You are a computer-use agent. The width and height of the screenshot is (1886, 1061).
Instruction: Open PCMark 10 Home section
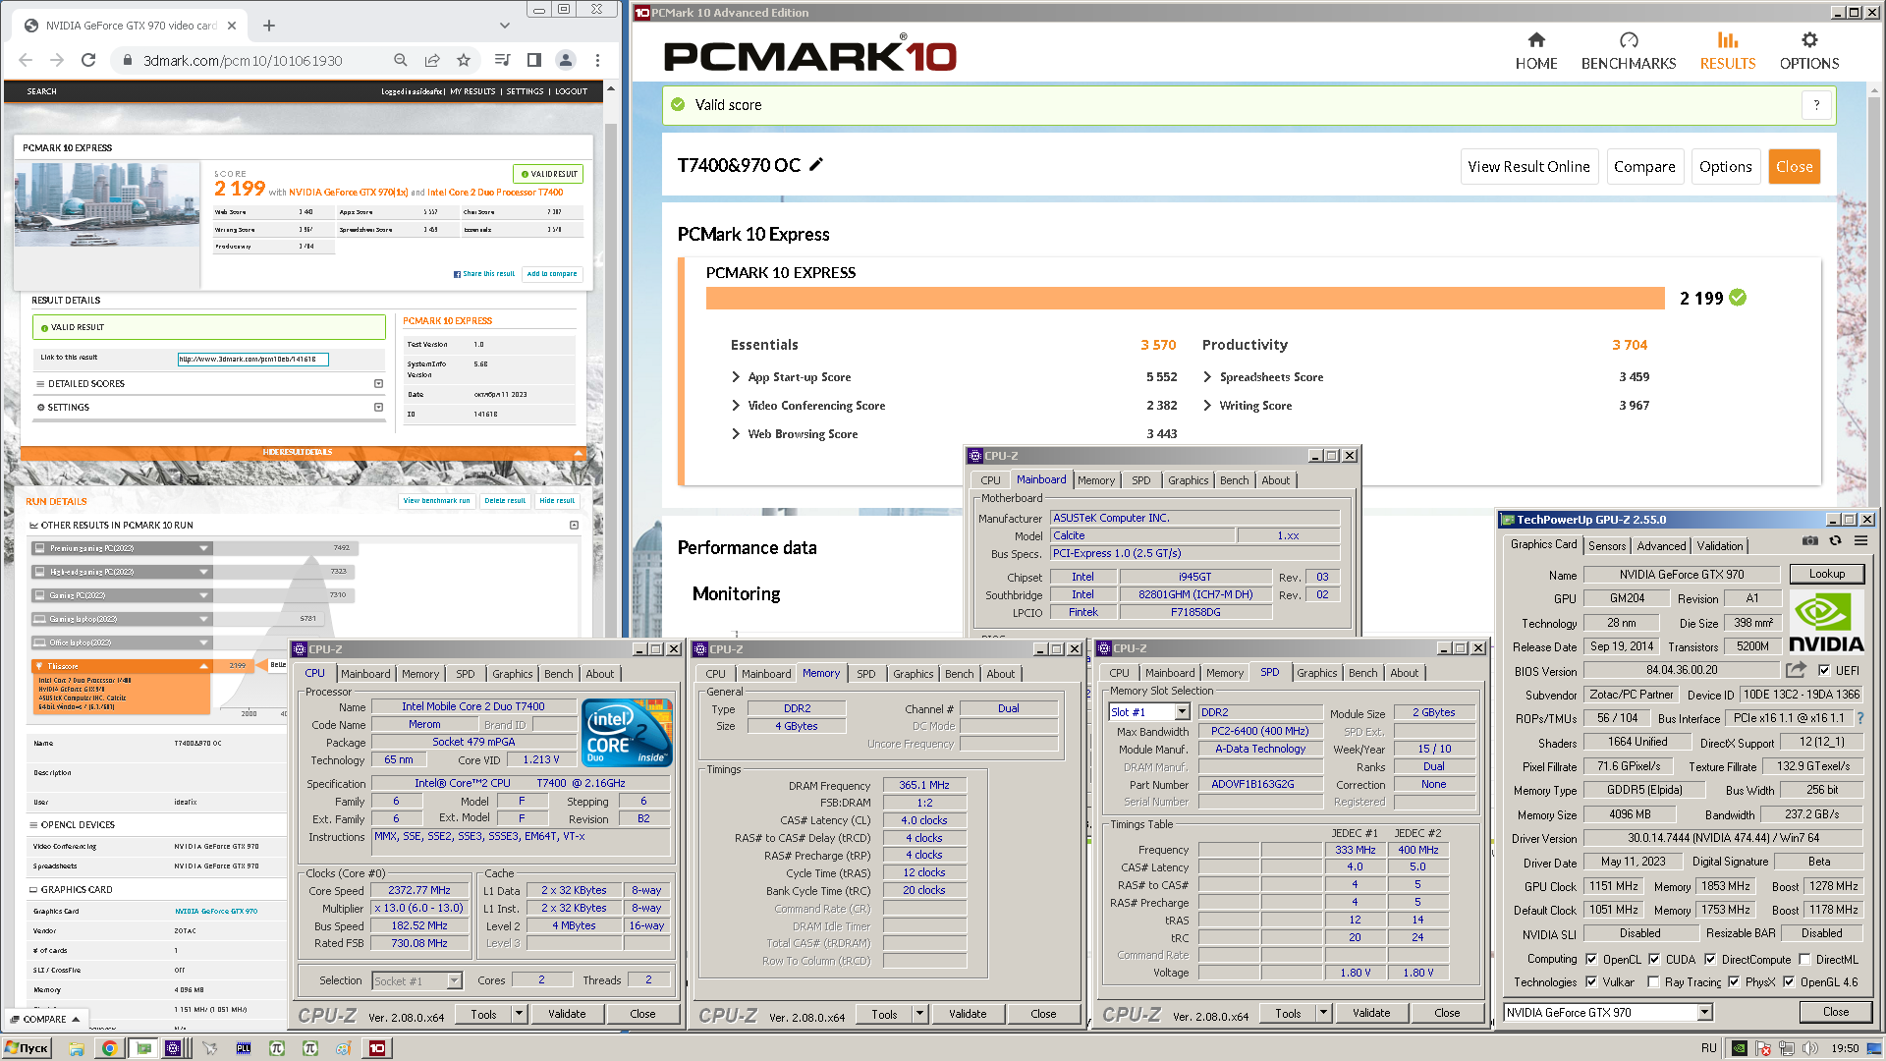[1535, 51]
